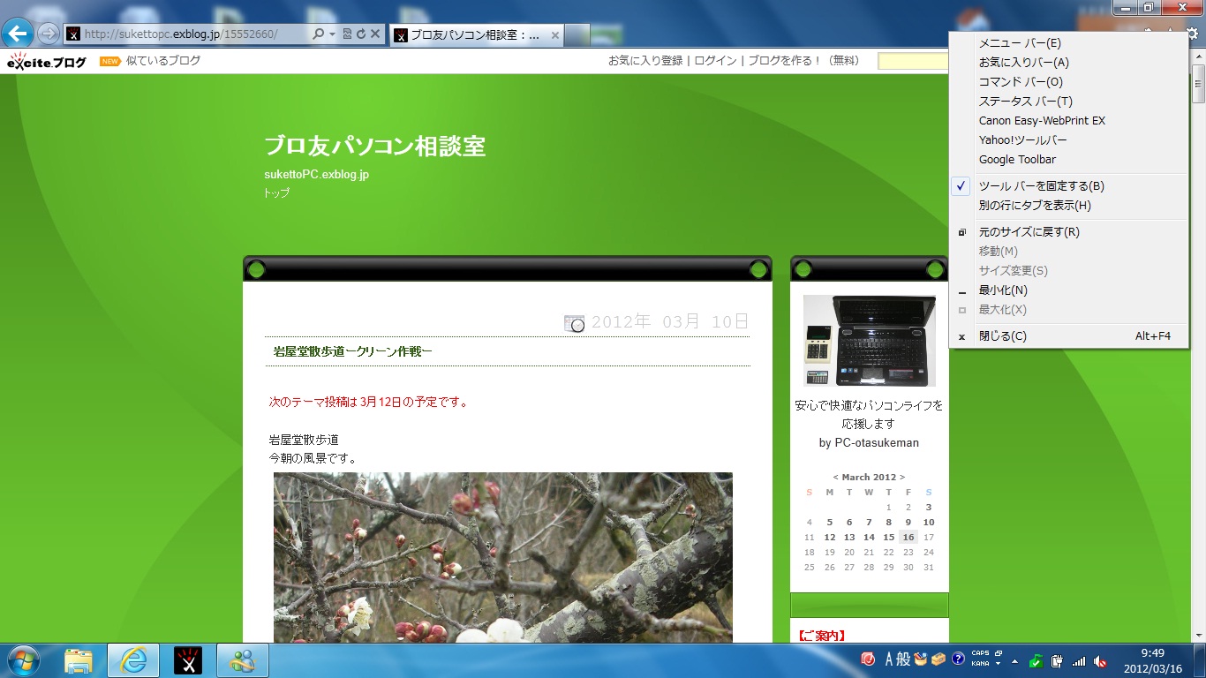The height and width of the screenshot is (678, 1206).
Task: Toggle Yahoo!ツールバー in context menu
Action: tap(1069, 139)
